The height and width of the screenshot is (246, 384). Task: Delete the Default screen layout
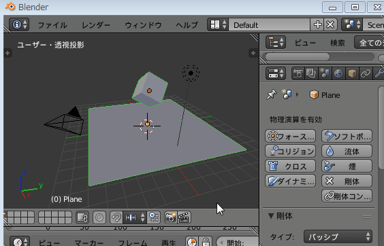pyautogui.click(x=330, y=24)
